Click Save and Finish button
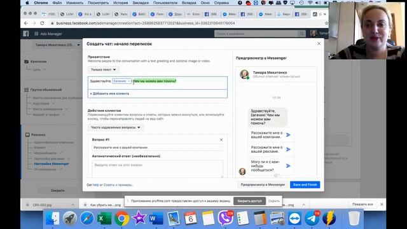The image size is (407, 229). coord(305,184)
